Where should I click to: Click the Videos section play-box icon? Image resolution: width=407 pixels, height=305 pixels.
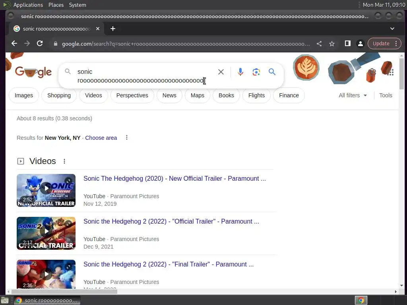[21, 161]
